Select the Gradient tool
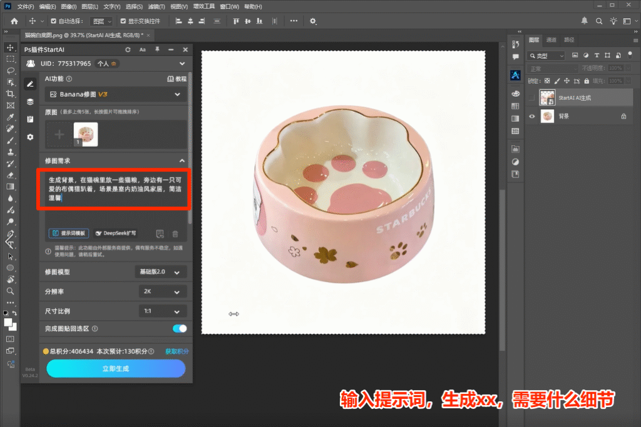Viewport: 641px width, 427px height. [10, 186]
